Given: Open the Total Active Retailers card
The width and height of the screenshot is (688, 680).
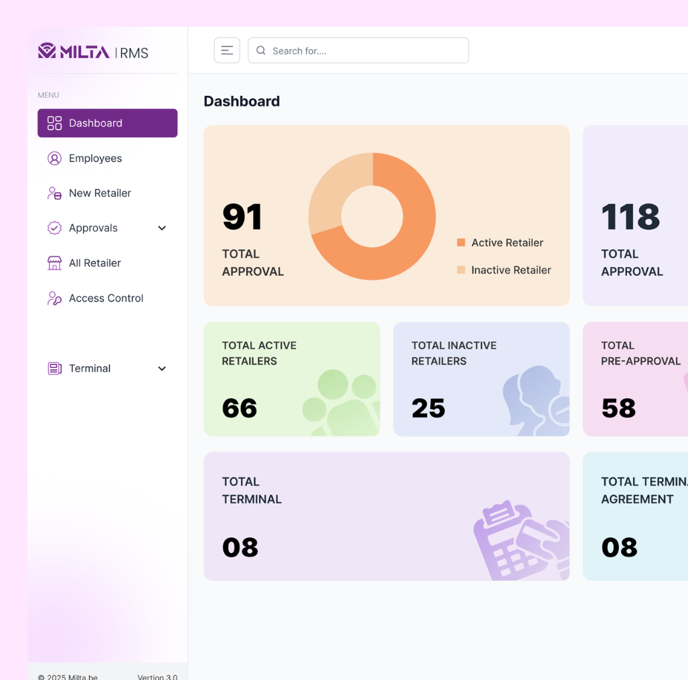Looking at the screenshot, I should (x=292, y=379).
